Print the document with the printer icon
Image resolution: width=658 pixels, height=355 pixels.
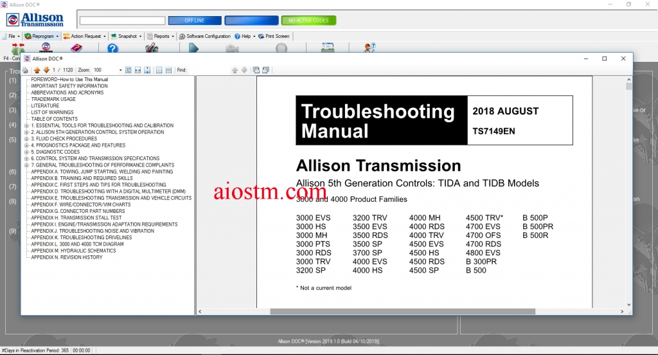[25, 70]
